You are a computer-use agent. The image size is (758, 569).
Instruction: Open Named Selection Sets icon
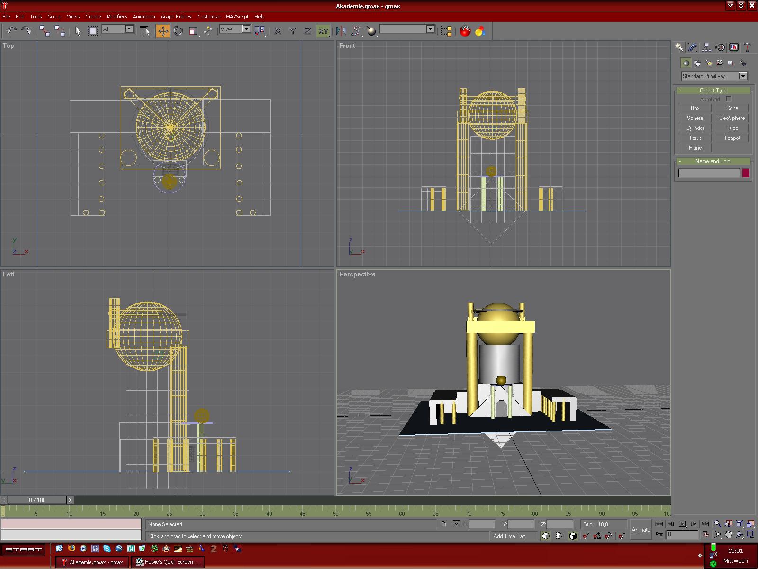click(x=446, y=31)
